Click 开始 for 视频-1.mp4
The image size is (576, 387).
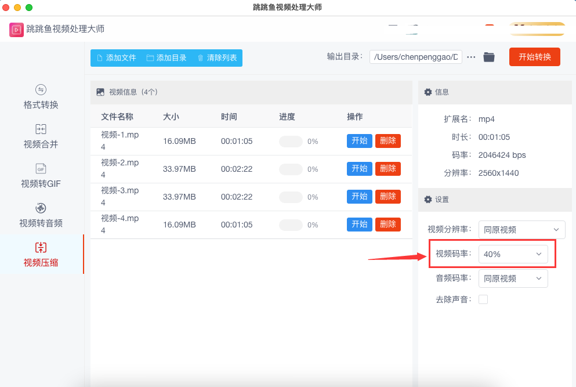click(x=360, y=141)
